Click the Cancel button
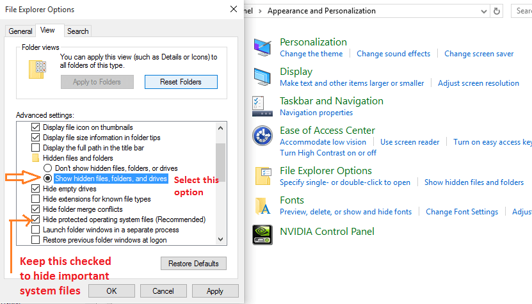 pyautogui.click(x=163, y=291)
